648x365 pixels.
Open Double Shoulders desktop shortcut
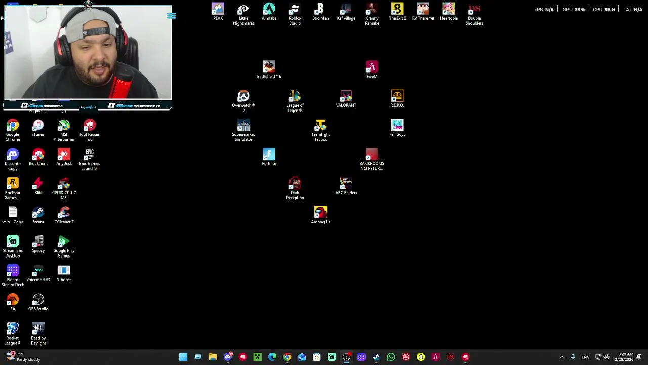(x=474, y=14)
